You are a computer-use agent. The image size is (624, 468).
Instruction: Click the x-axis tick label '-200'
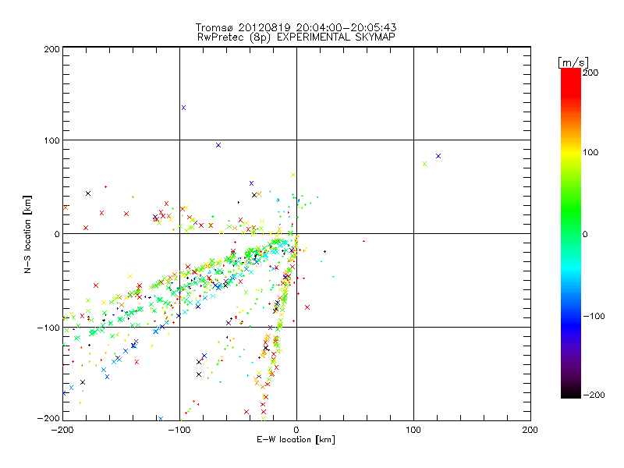coord(62,431)
